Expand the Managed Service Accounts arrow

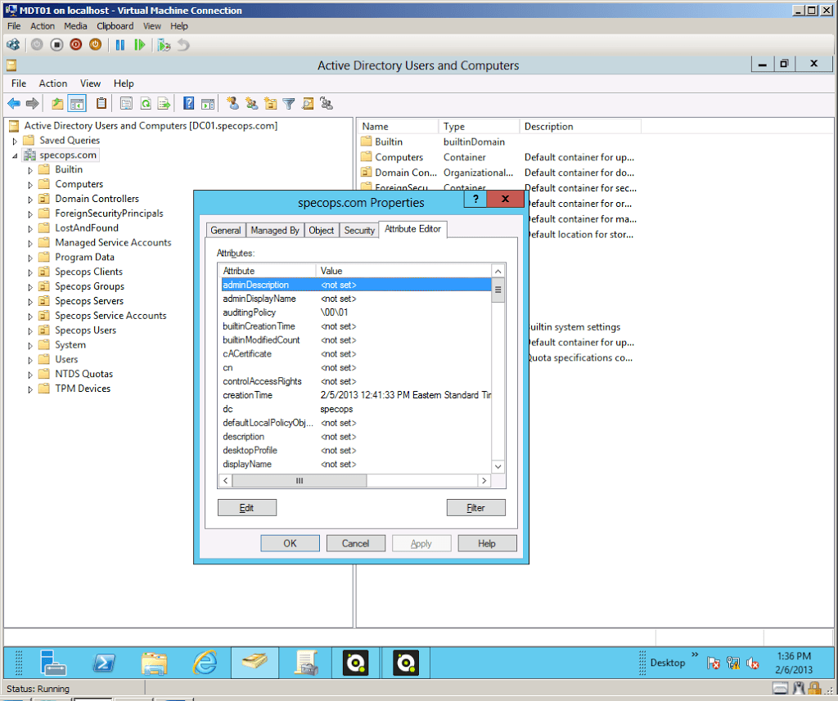tap(30, 243)
